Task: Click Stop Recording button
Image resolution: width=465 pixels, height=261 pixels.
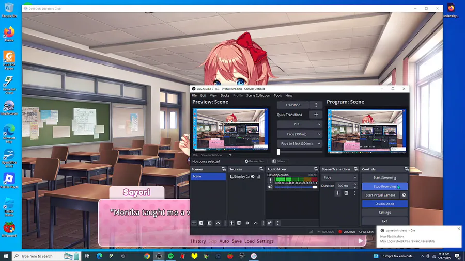Action: [384, 186]
